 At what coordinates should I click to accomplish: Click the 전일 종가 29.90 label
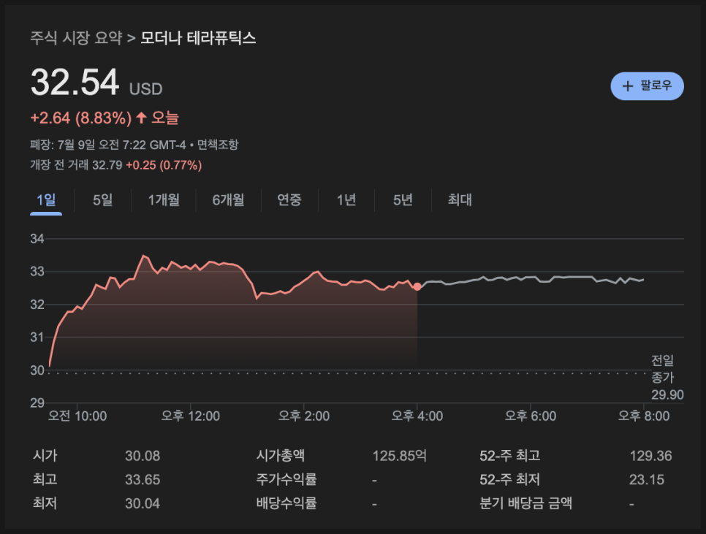(667, 378)
